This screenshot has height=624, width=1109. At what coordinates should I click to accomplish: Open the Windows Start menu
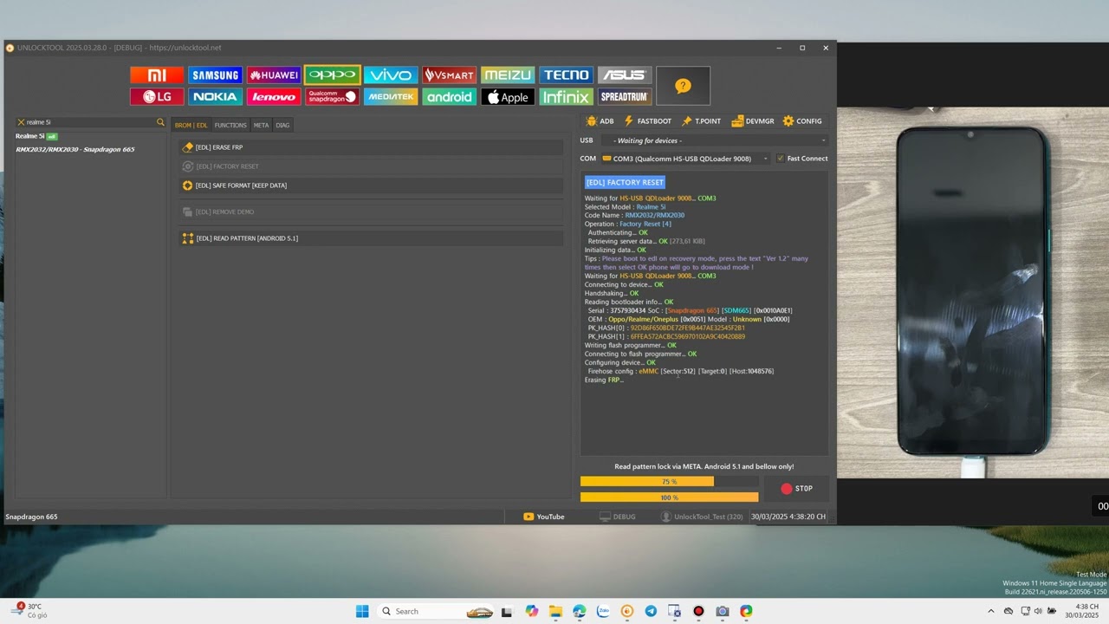362,611
